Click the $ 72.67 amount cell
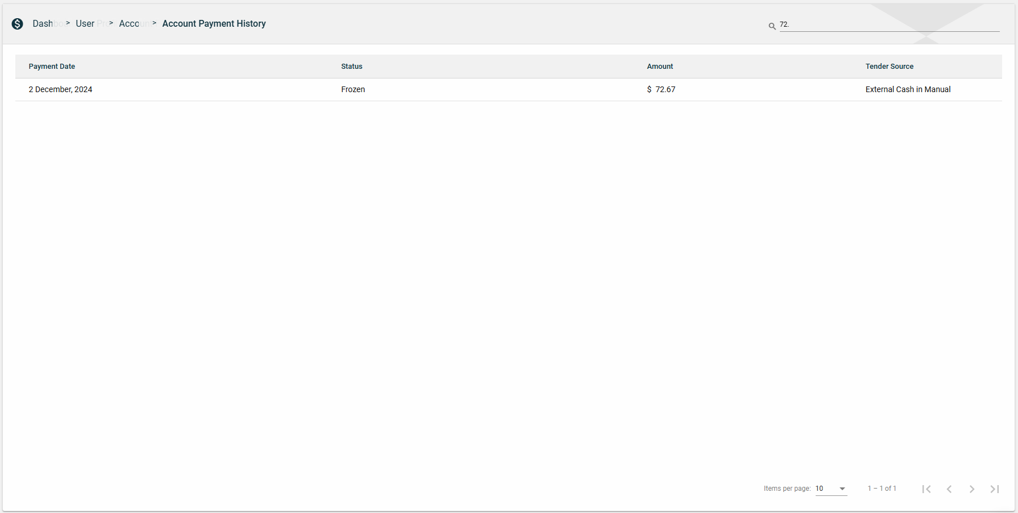This screenshot has width=1018, height=513. click(661, 90)
